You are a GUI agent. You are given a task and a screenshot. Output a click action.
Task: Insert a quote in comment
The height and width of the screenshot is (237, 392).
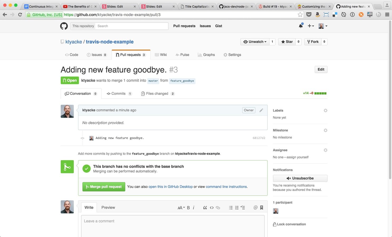point(205,208)
